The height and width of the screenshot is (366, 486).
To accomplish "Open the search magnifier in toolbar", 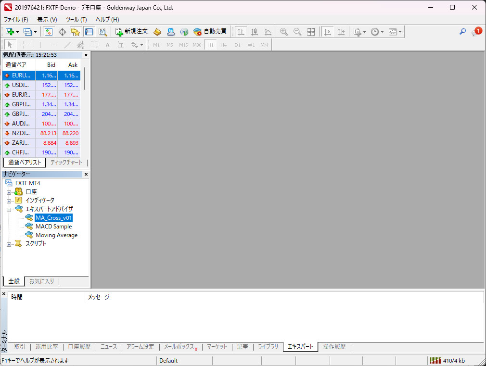I will pos(462,32).
